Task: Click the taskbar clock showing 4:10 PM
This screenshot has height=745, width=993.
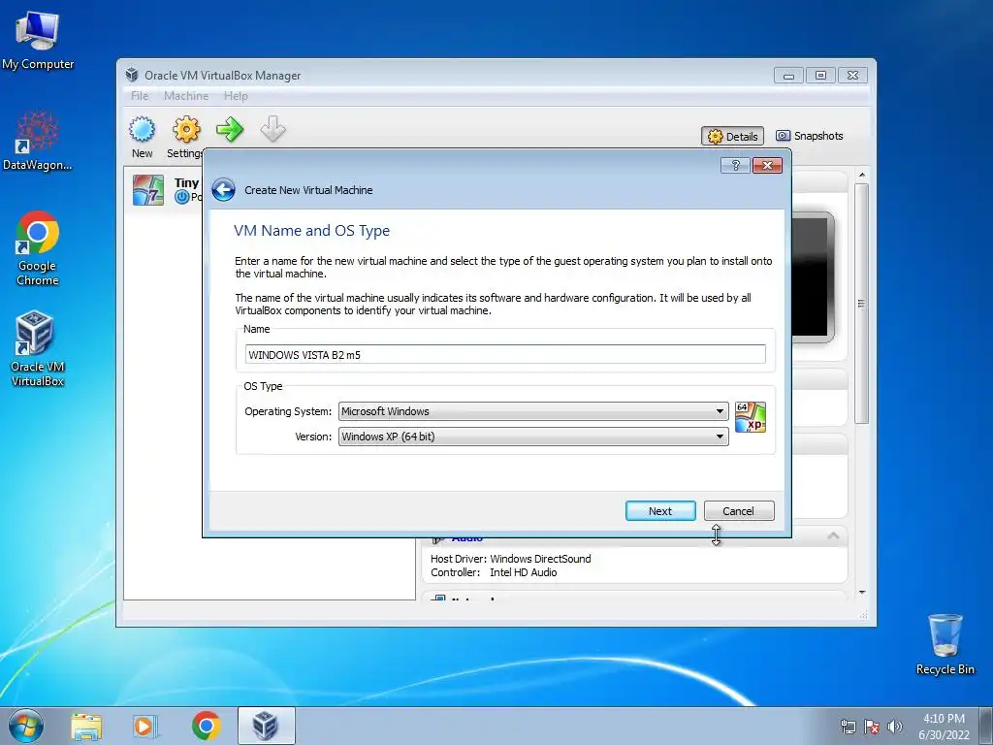Action: tap(944, 727)
